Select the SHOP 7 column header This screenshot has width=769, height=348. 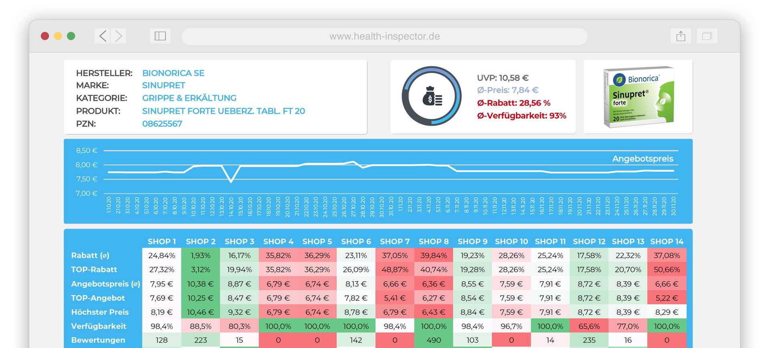click(x=395, y=242)
